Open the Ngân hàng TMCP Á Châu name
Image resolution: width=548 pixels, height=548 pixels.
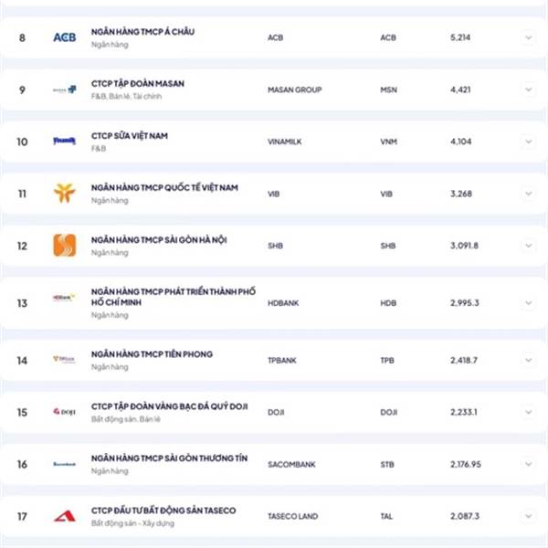(x=142, y=31)
